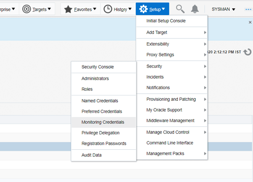
Task: Choose Audit Data from submenu
Action: click(x=92, y=155)
